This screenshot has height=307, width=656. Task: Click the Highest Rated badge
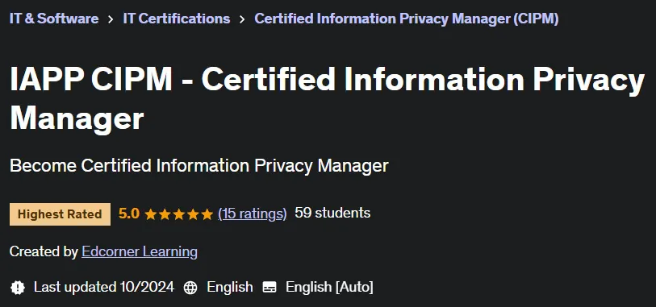[60, 214]
